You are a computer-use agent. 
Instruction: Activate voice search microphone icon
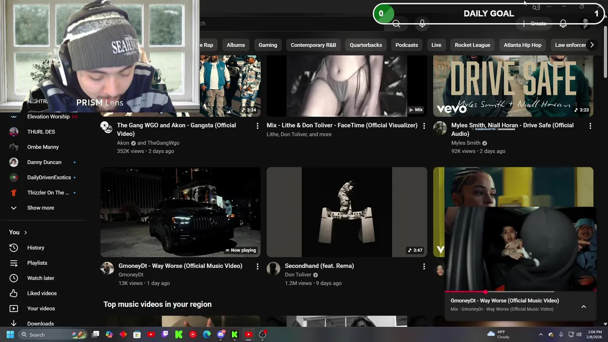422,23
